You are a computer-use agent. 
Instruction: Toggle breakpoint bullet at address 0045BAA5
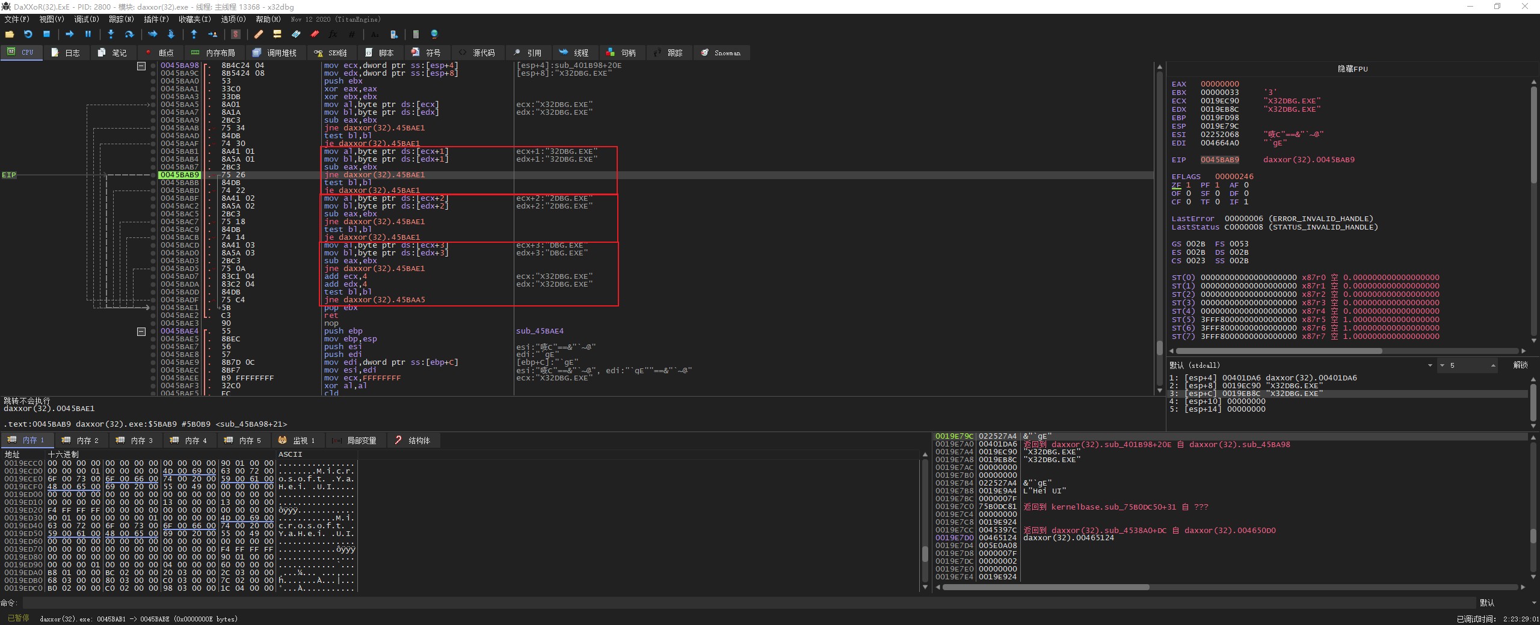153,105
